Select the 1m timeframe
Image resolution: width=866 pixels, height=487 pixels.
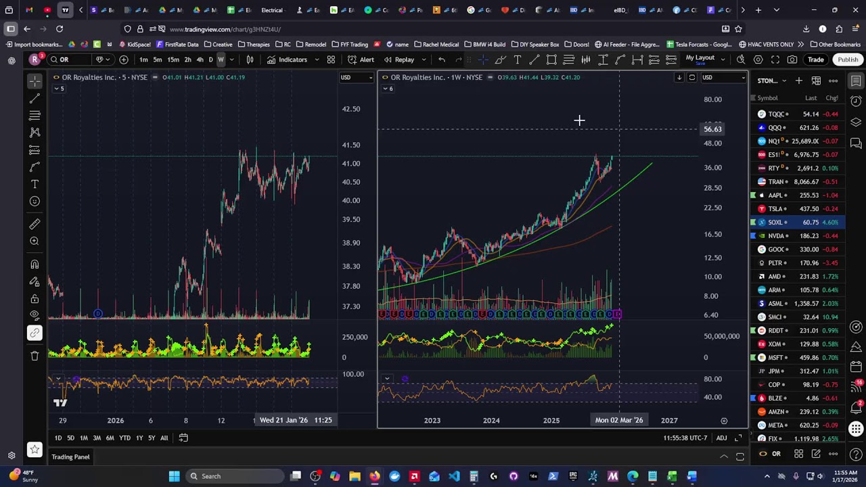pos(143,60)
